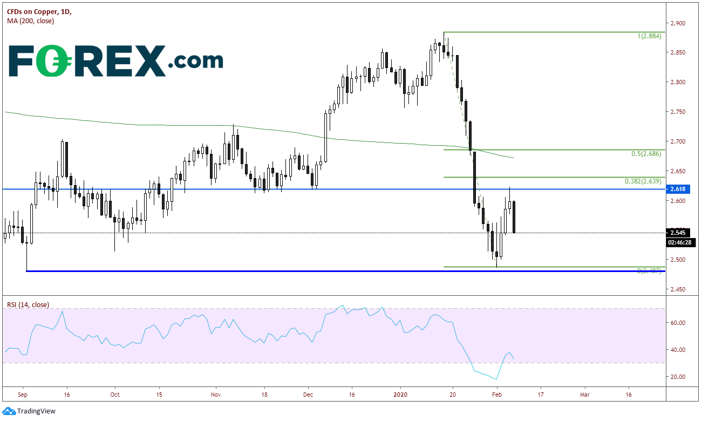Click the current price label 2.545
This screenshot has height=421, width=702.
[x=678, y=233]
